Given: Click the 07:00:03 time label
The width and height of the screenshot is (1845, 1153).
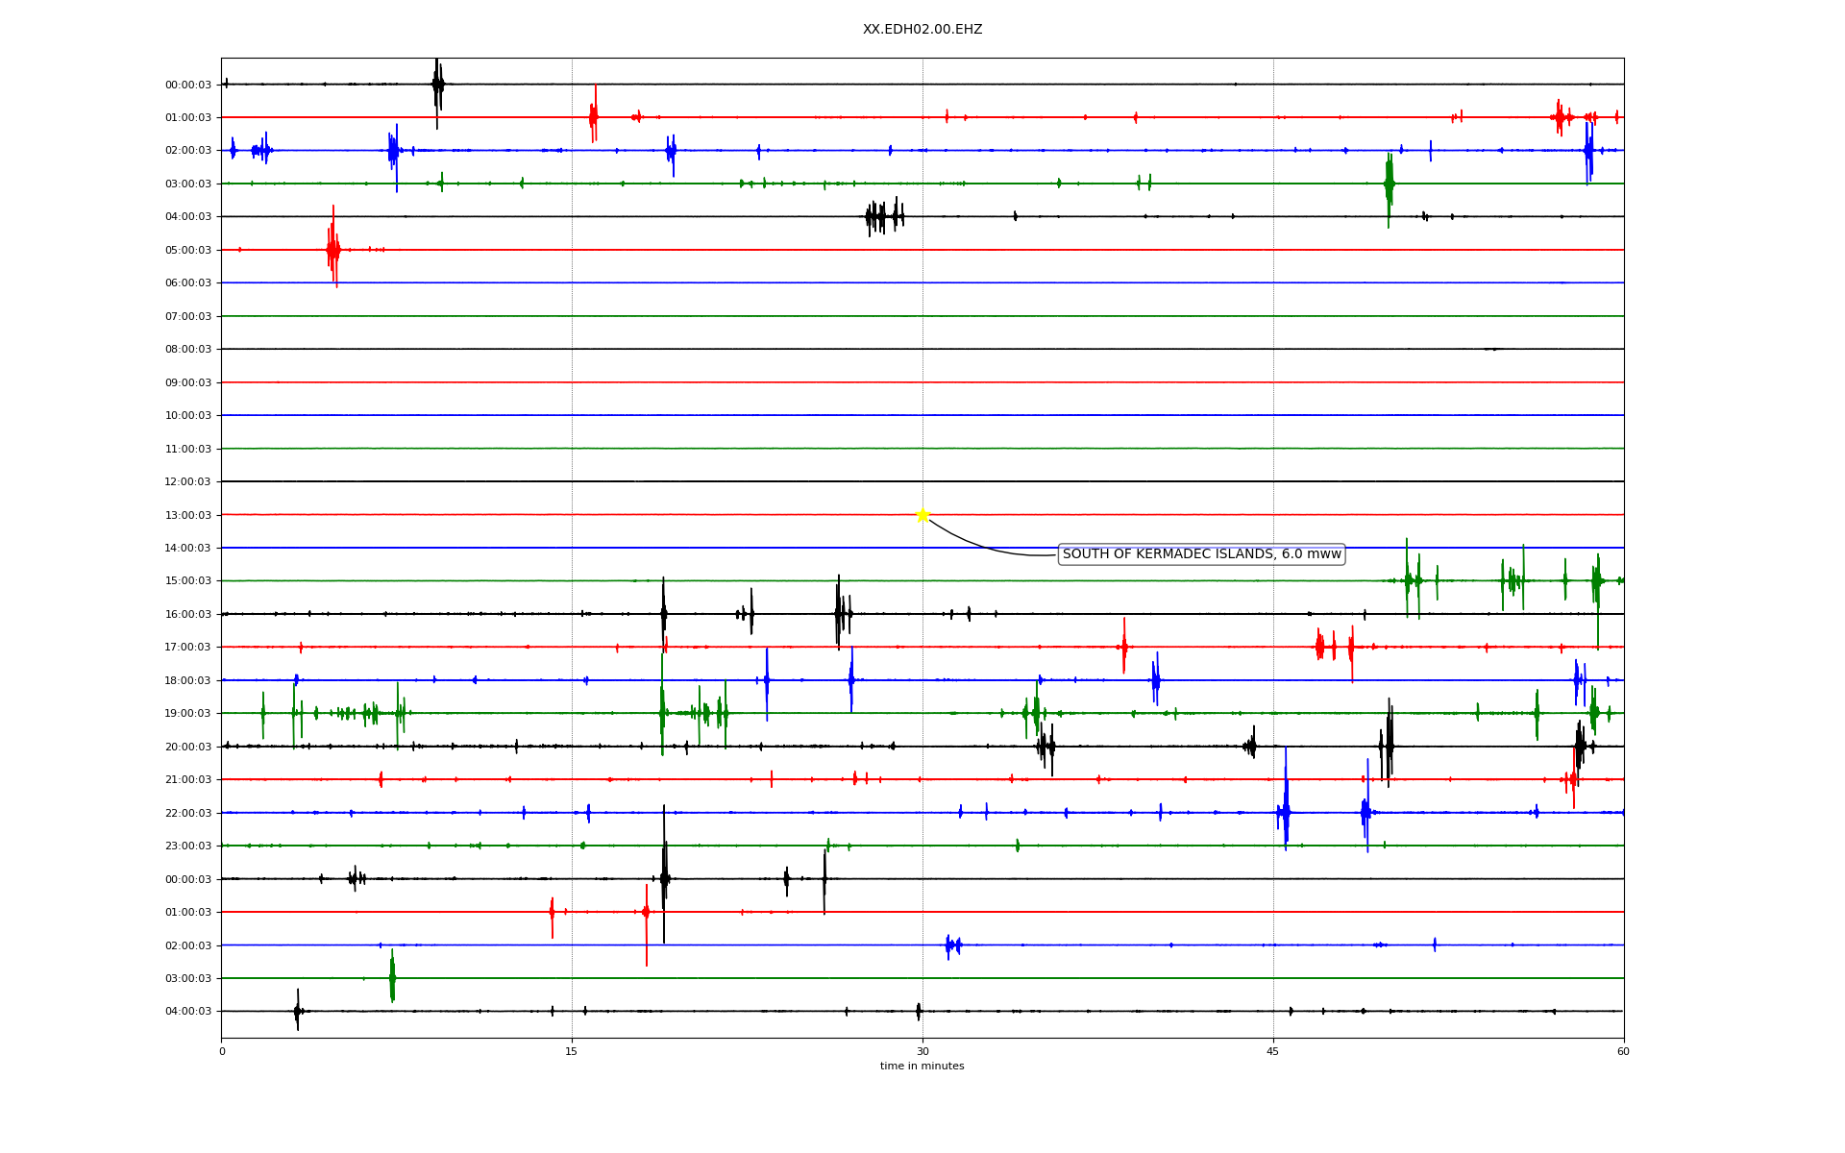Looking at the screenshot, I should [x=188, y=316].
